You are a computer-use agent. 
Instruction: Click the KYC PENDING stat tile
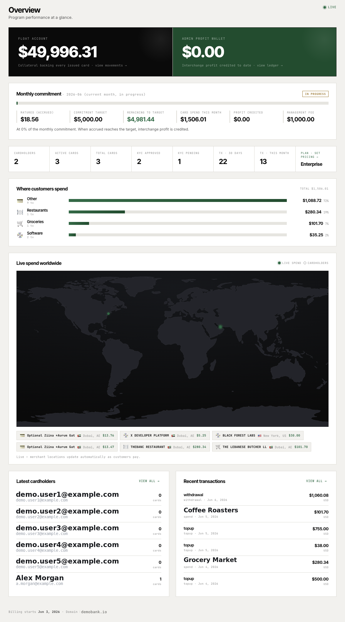[193, 159]
